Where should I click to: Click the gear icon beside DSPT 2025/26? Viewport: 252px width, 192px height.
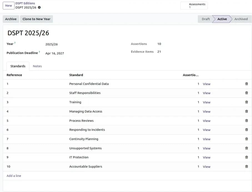pos(39,7)
